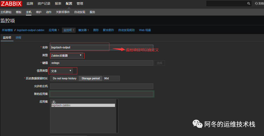Select Do not keep history option

click(x=65, y=78)
